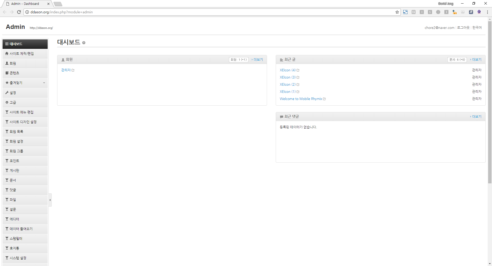Click 더보기 in the 최근 댓글 panel

tap(476, 117)
